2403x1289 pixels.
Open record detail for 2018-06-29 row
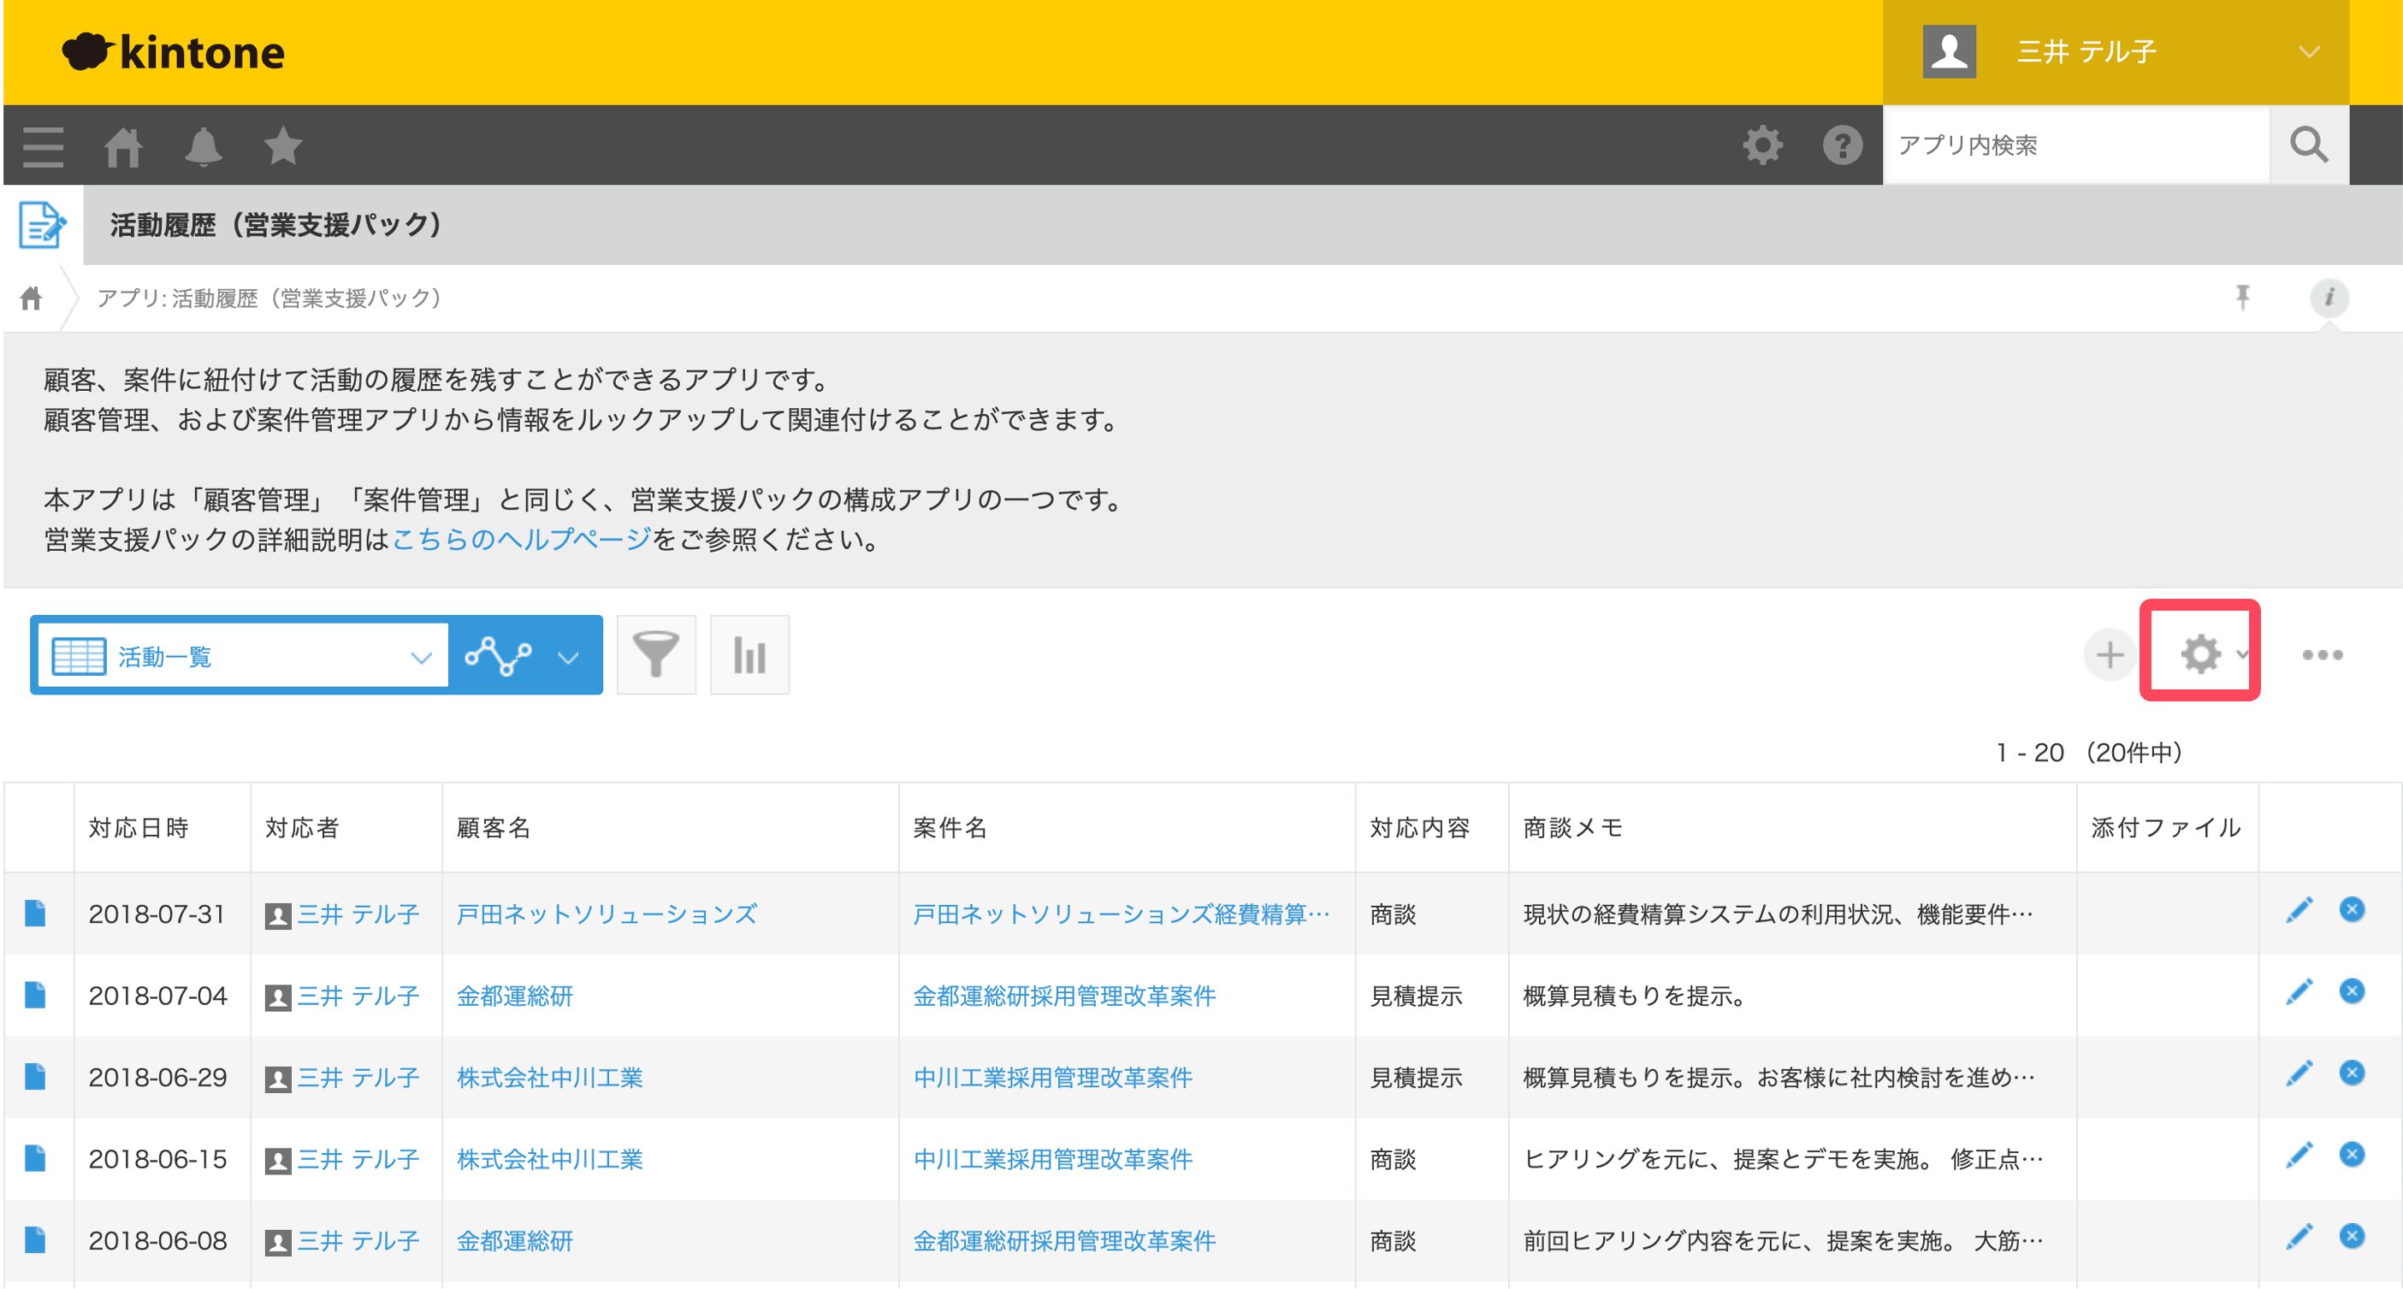pos(35,1076)
